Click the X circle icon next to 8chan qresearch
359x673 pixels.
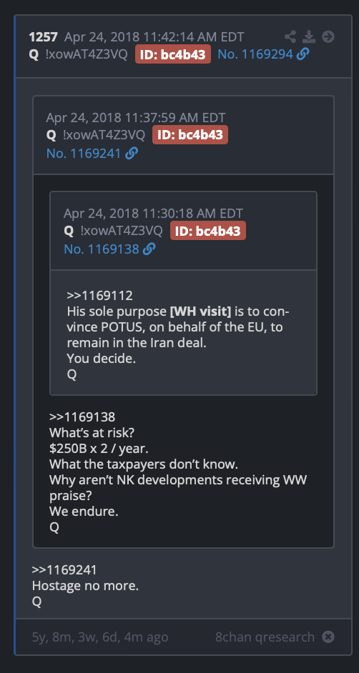(328, 637)
